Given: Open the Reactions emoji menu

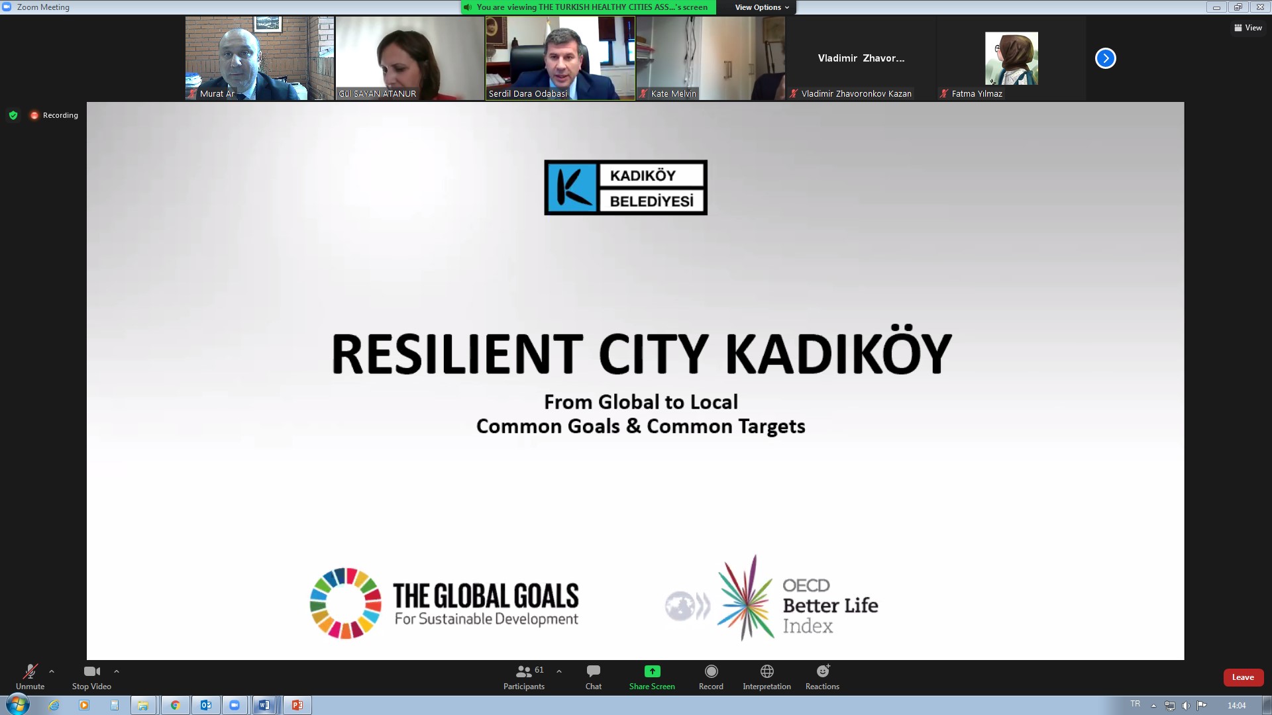Looking at the screenshot, I should pos(822,677).
